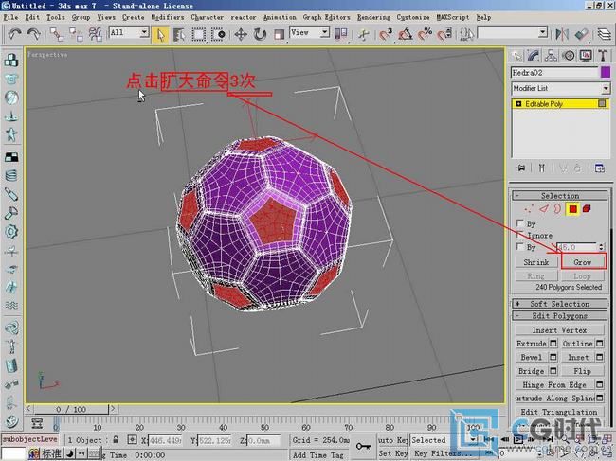616x461 pixels.
Task: Open Configure Modifier Sets icon
Action: (600, 168)
